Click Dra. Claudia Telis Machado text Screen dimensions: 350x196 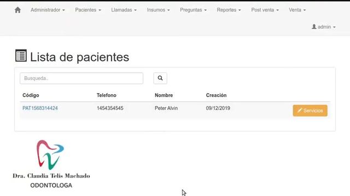point(51,176)
